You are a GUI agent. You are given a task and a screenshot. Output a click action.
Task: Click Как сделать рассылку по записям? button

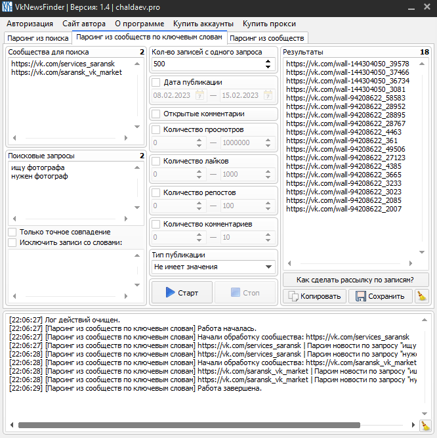(x=355, y=280)
